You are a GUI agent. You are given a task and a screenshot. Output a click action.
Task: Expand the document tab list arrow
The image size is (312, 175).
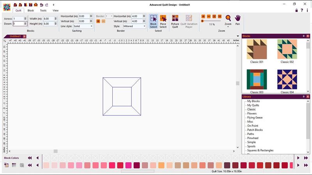click(238, 36)
